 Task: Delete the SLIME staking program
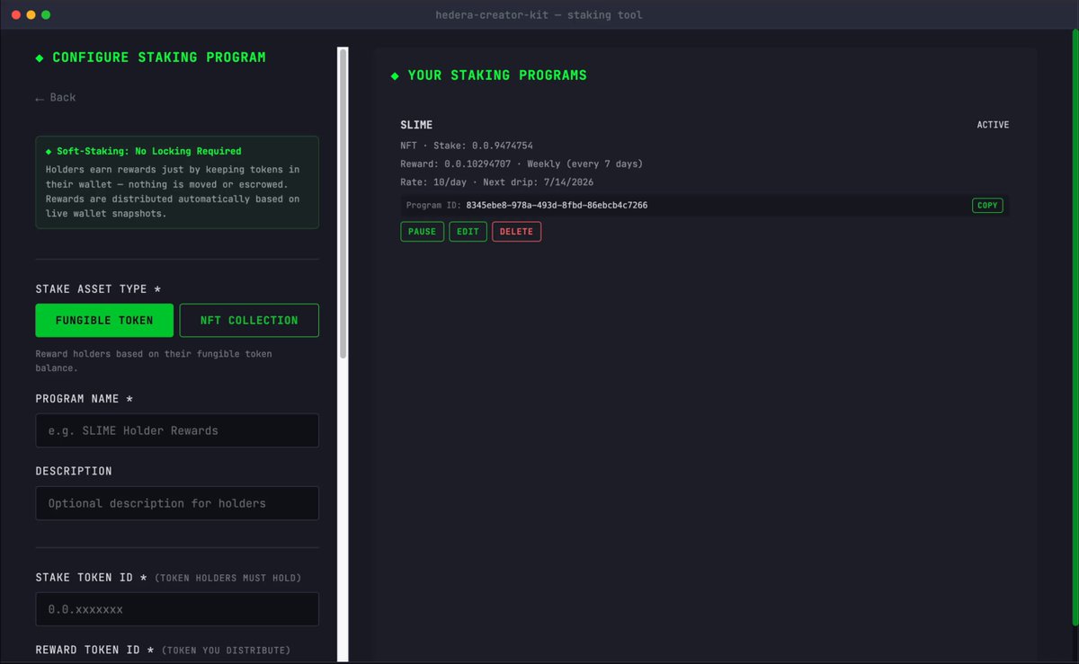point(516,232)
